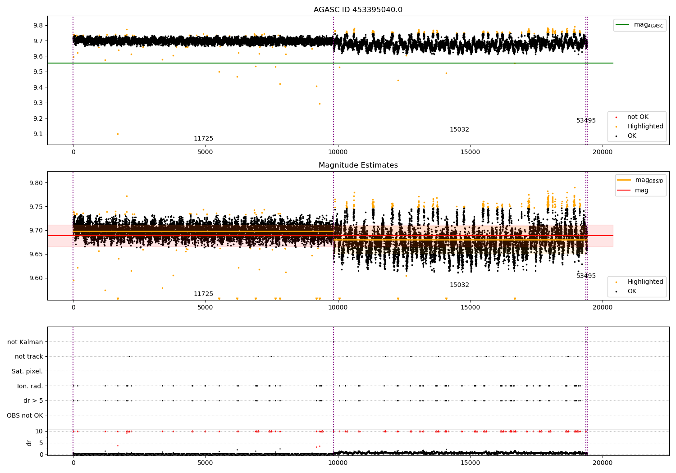
Task: Click the '9.3' y-axis tick in top plot
Action: coord(38,103)
